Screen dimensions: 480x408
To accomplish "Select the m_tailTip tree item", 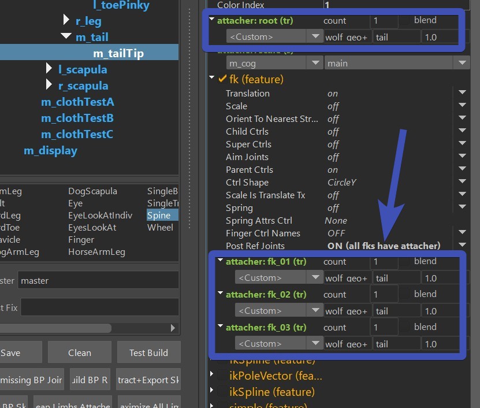I will coord(118,53).
